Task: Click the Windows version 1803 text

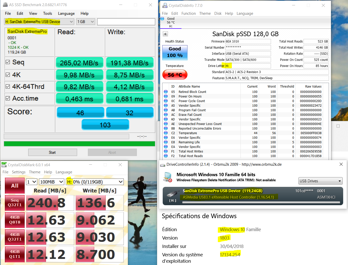Action: 224,238
